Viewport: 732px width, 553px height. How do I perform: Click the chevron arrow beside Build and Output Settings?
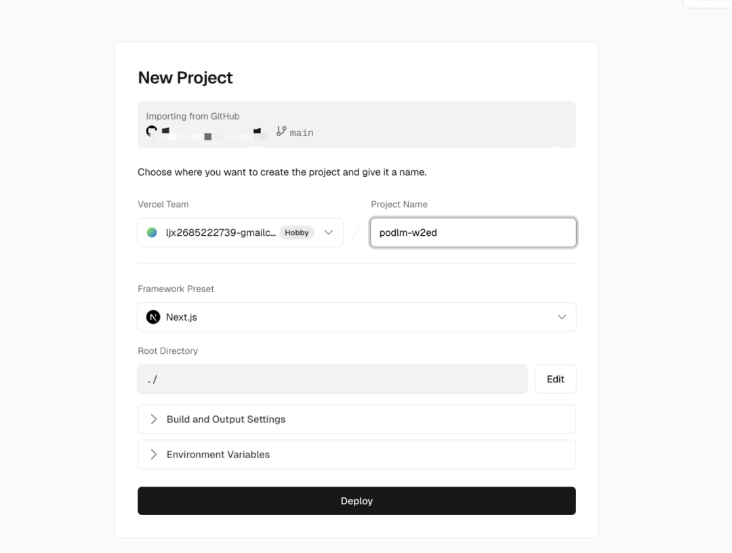point(154,419)
